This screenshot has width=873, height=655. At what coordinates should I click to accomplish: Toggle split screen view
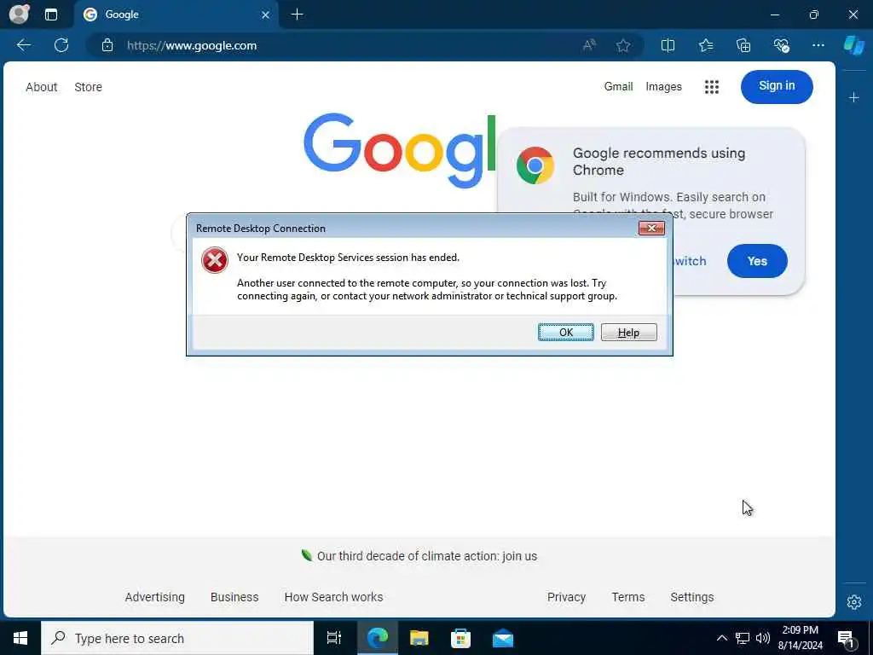pos(668,46)
